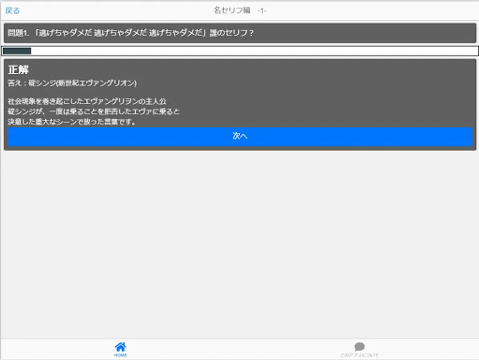Screen dimensions: 479x360
Task: Click the answer line 答え：碇シンジ
Action: pos(72,83)
